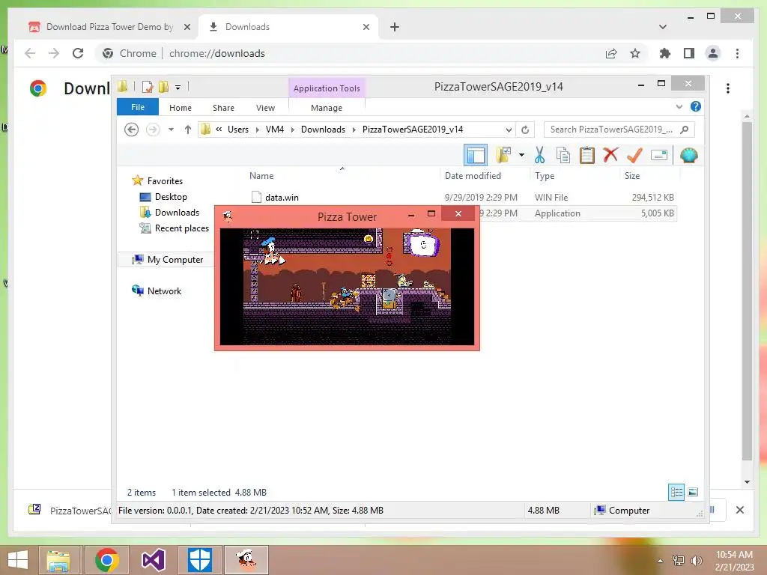This screenshot has width=767, height=575.
Task: Click the New folder quick access icon
Action: (163, 87)
